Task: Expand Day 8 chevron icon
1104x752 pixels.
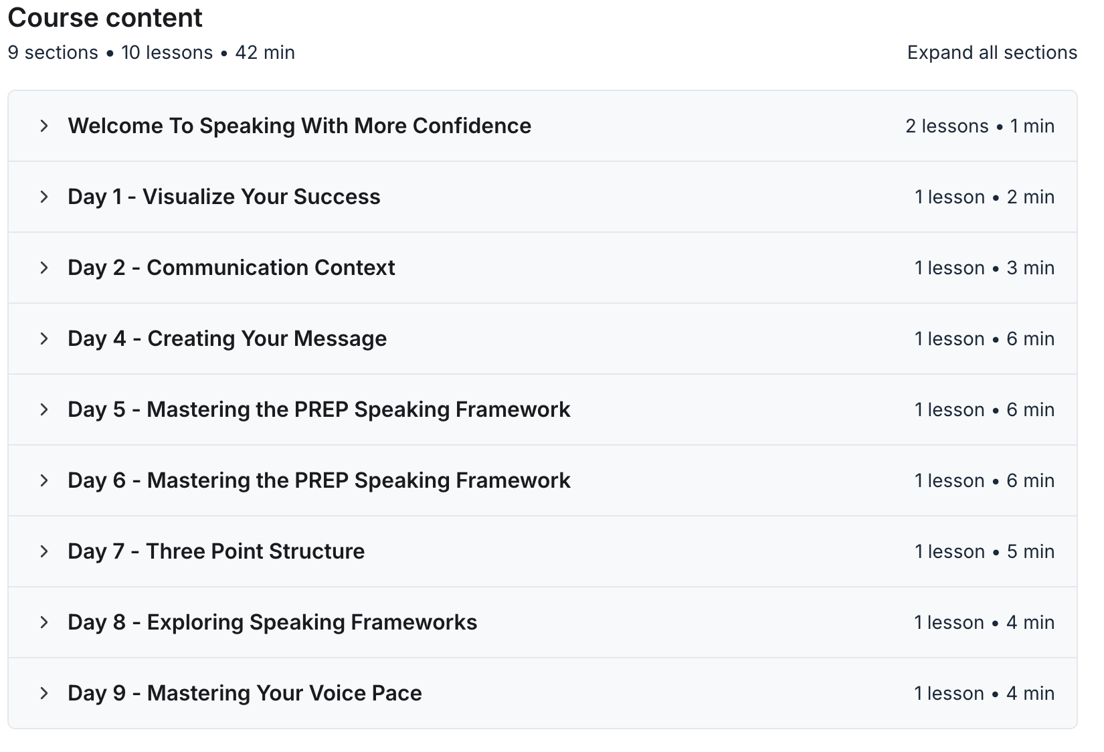Action: pos(44,622)
